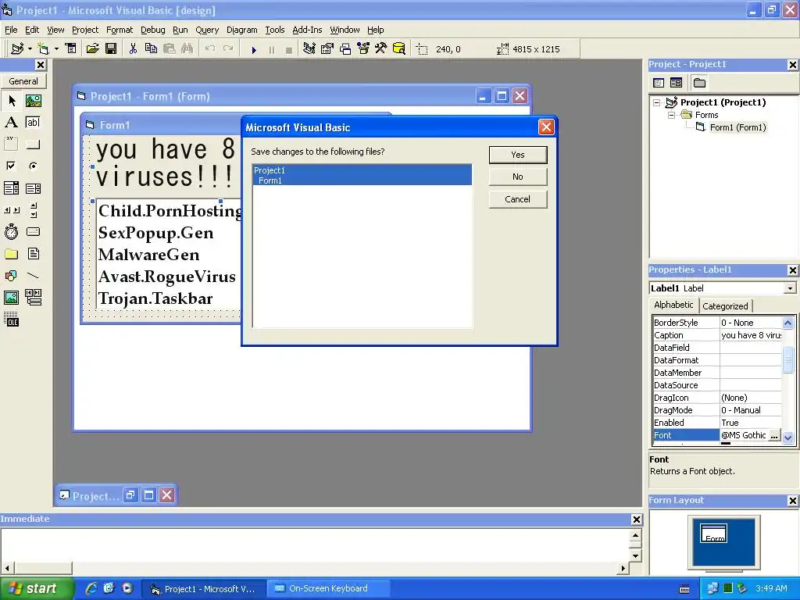Open the Add Standard EXE dropdown arrow

coord(30,49)
